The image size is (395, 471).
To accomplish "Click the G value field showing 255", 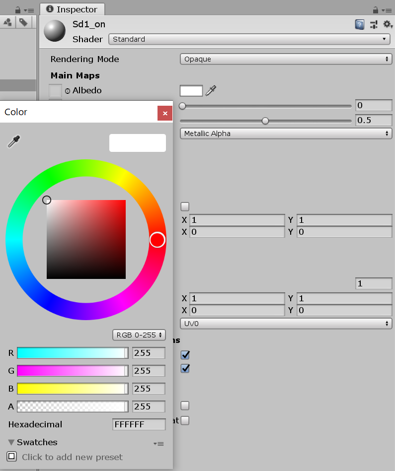I will pos(149,371).
